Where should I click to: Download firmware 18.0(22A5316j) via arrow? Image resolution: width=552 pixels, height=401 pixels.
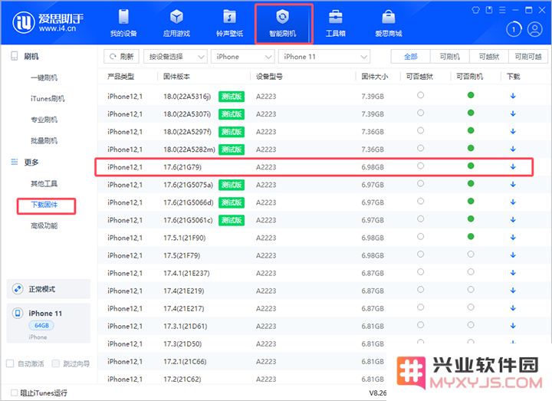coord(513,96)
